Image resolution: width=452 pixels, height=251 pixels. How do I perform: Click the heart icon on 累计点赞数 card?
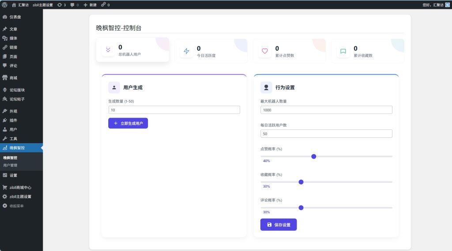coord(265,51)
